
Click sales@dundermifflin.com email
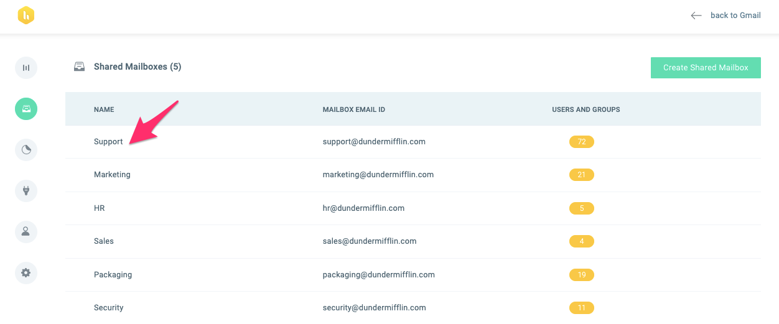[370, 241]
